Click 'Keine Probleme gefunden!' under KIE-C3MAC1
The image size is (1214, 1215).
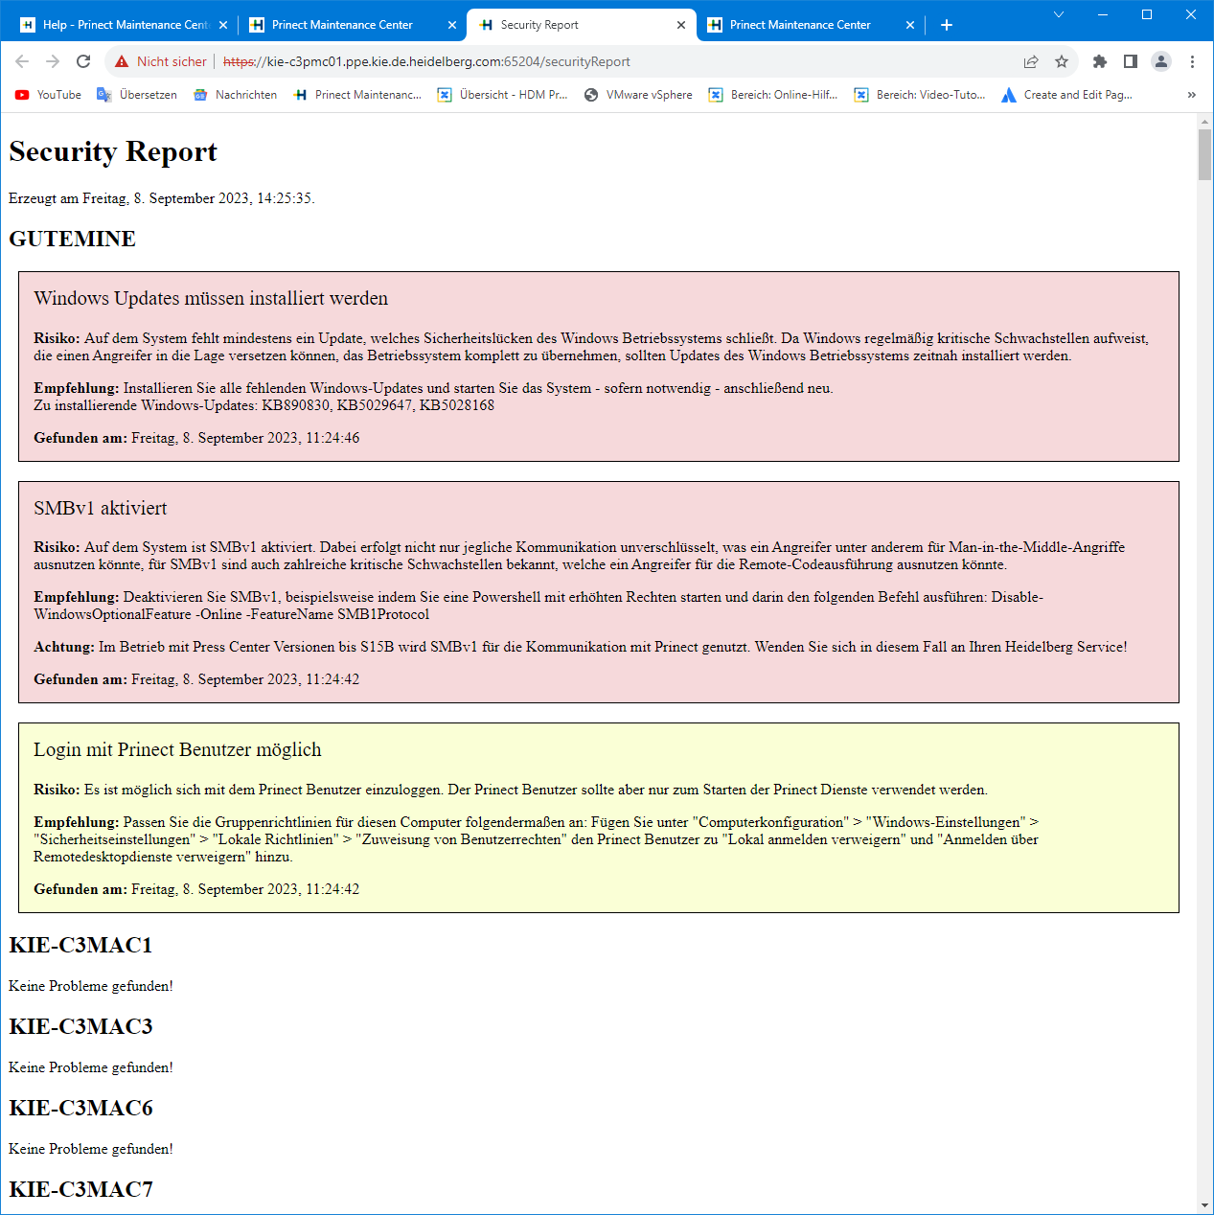pos(91,986)
